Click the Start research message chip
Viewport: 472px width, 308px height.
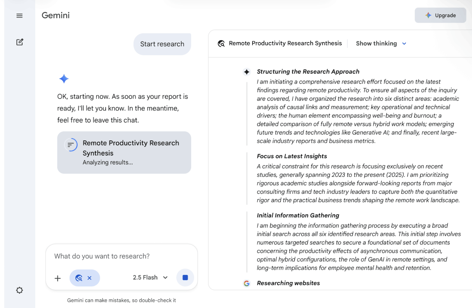(x=162, y=44)
